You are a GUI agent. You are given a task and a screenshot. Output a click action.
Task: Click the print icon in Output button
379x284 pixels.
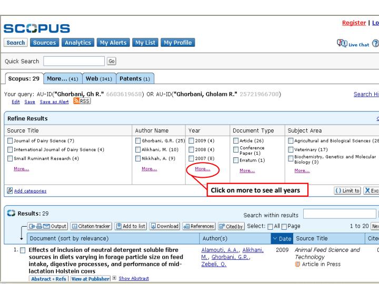coord(39,226)
